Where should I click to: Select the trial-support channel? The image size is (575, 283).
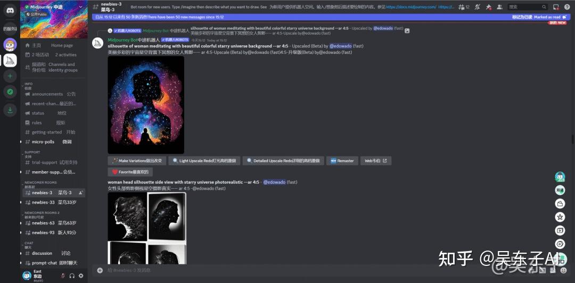click(x=54, y=162)
